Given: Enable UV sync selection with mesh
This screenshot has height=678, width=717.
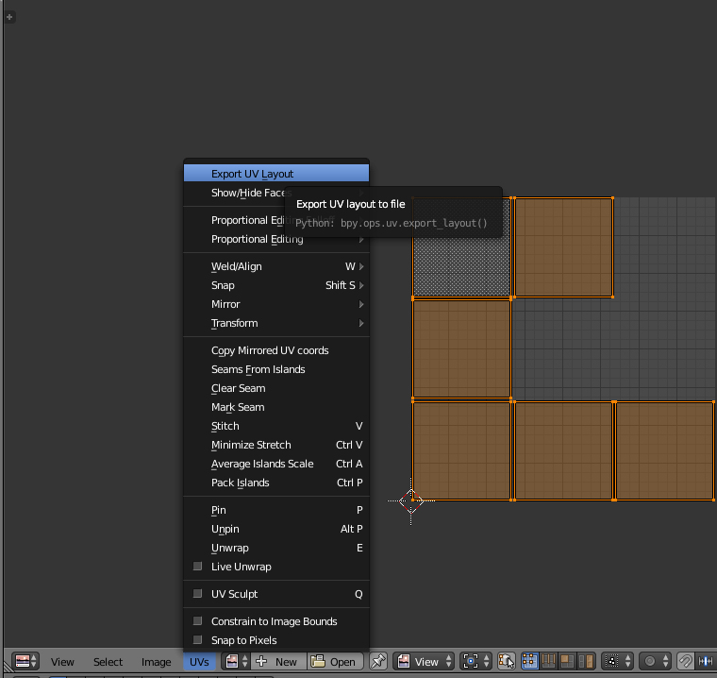Looking at the screenshot, I should tap(507, 662).
